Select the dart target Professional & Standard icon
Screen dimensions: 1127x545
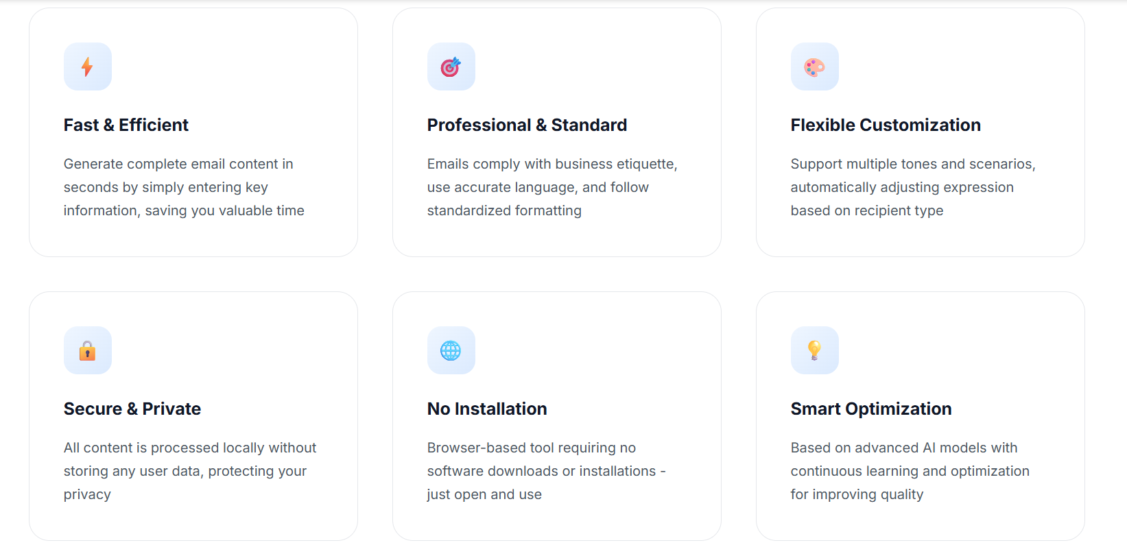click(451, 66)
